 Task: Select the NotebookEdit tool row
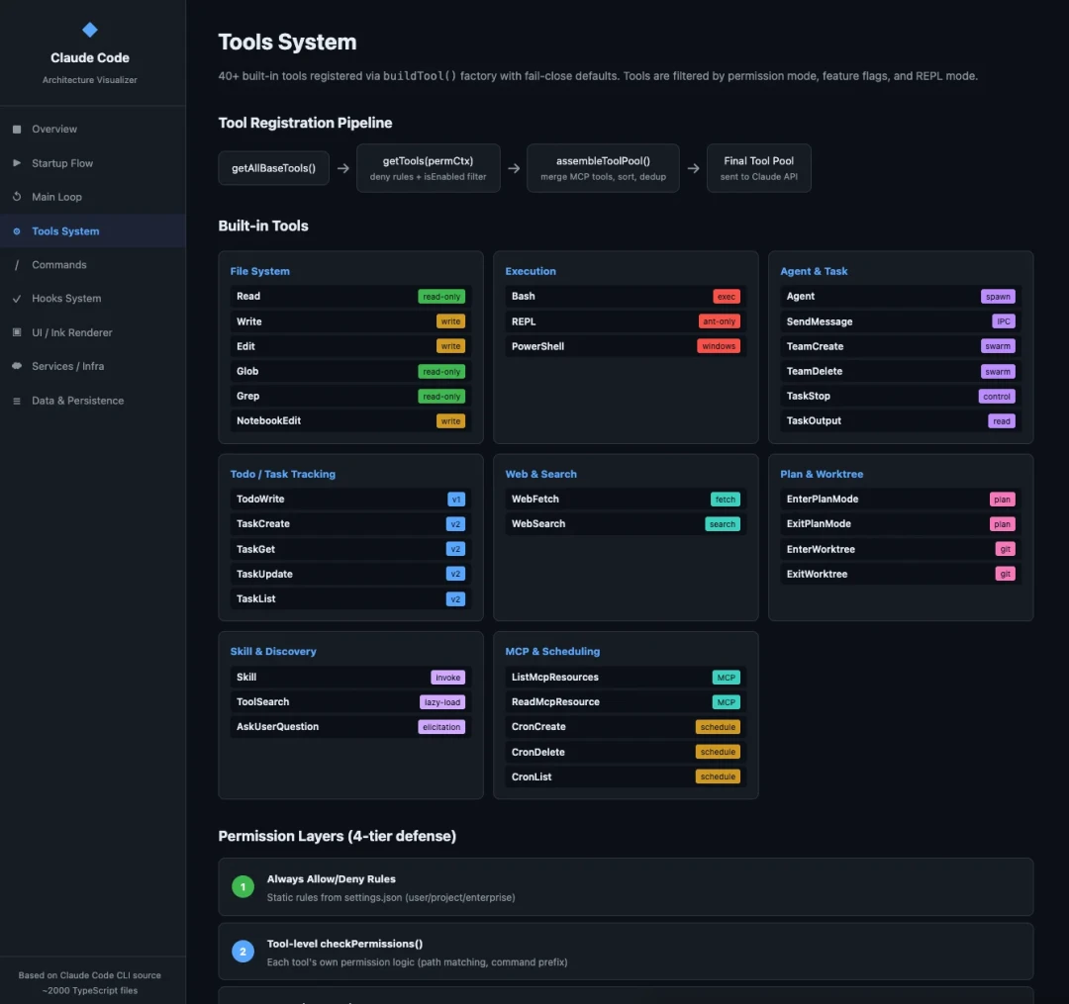coord(350,421)
